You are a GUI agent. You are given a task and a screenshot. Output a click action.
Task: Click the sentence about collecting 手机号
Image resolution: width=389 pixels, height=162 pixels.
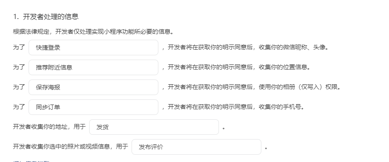click(x=234, y=107)
